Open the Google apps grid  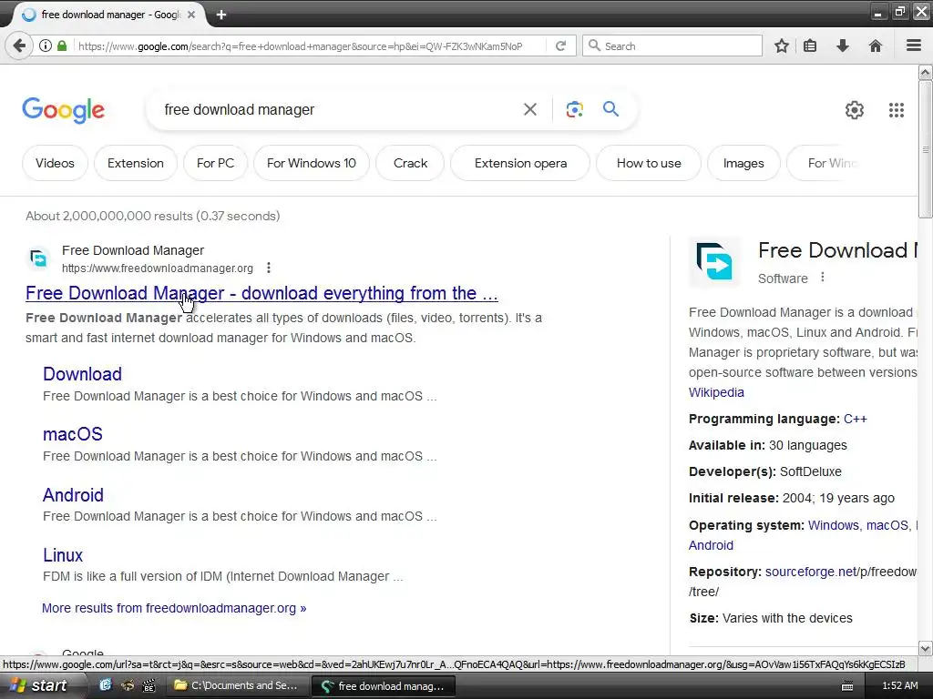coord(897,110)
